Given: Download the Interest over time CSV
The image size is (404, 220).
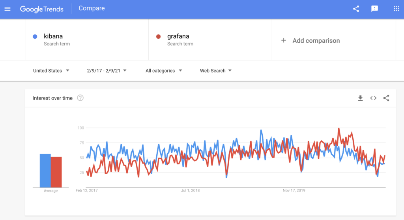Looking at the screenshot, I should click(x=360, y=98).
